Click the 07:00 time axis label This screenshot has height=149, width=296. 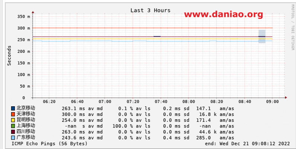point(105,101)
